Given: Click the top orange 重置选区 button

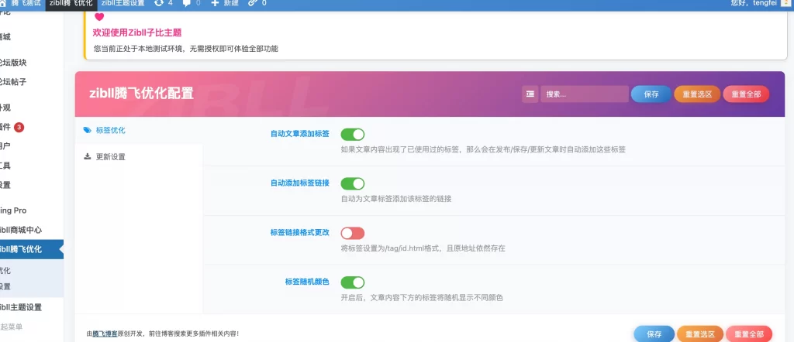Looking at the screenshot, I should [x=696, y=94].
